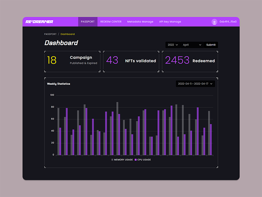Select the Redeemed stat card
The width and height of the screenshot is (262, 197).
pos(190,60)
